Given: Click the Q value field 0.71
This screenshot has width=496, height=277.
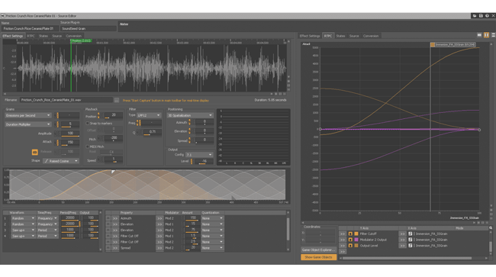Looking at the screenshot, I should 152,132.
